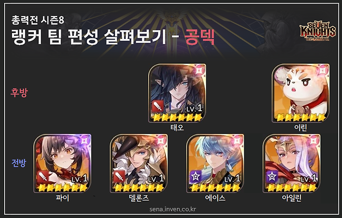
Task: Click the 총력전 시즌8 heading
Action: tap(38, 20)
